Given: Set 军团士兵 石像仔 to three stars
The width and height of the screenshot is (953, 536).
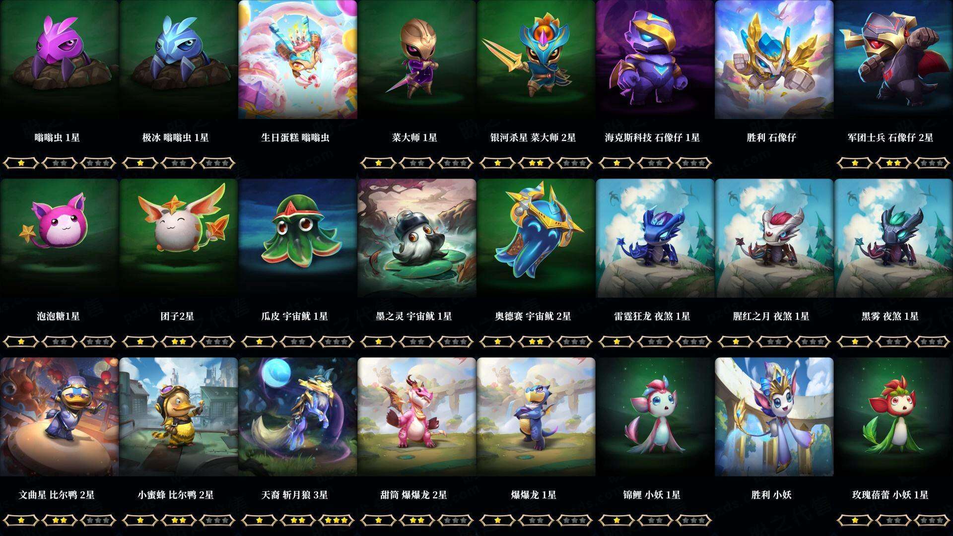Looking at the screenshot, I should [932, 163].
